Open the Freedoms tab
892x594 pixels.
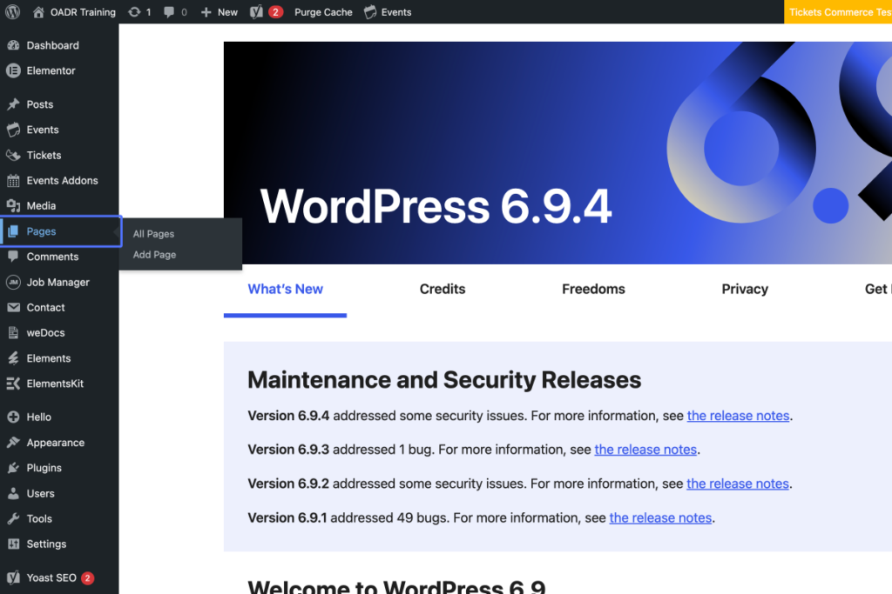pos(593,289)
